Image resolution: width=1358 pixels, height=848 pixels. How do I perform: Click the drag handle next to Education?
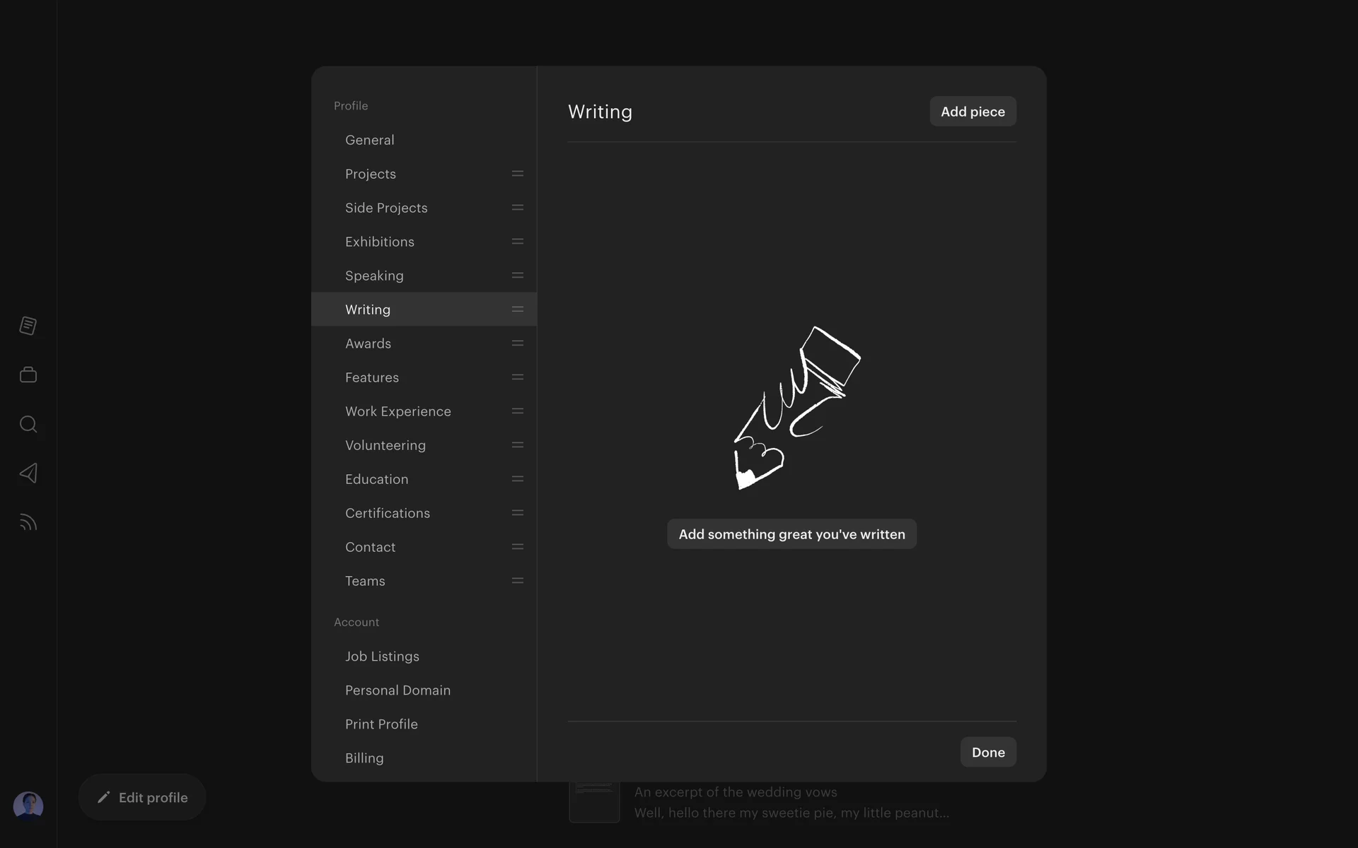518,479
